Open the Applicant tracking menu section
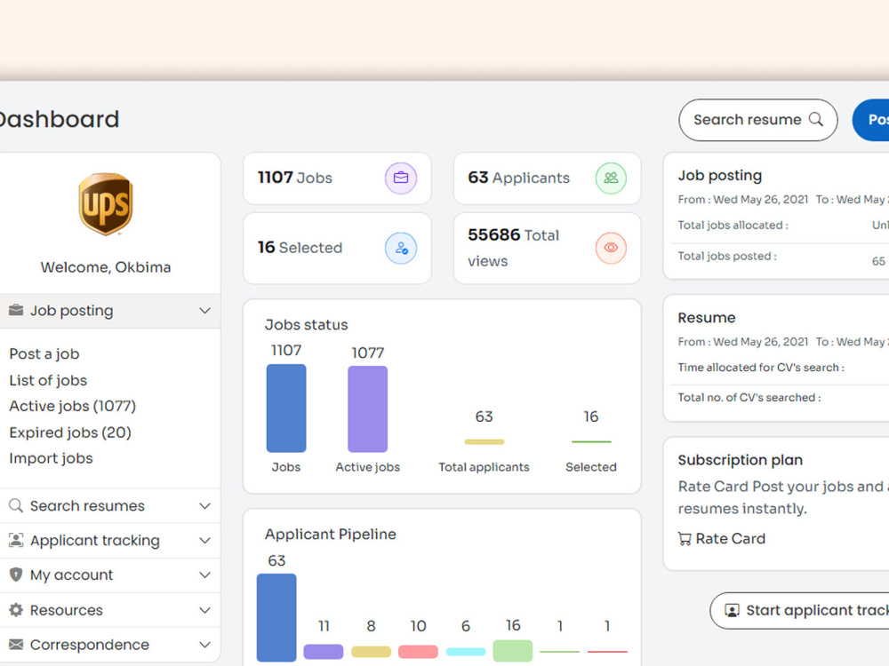This screenshot has height=666, width=889. 110,540
